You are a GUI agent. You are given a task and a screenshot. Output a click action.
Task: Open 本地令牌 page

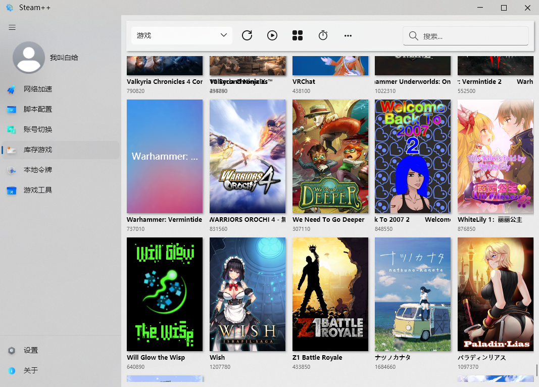point(60,170)
